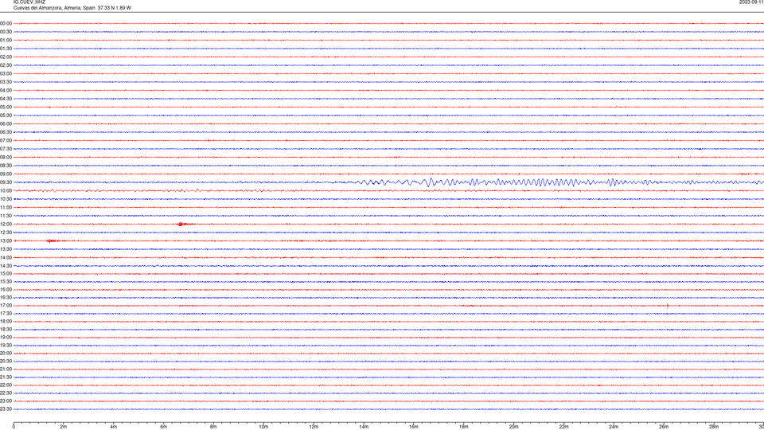Select the 8m minute axis label
Image resolution: width=764 pixels, height=430 pixels.
pos(213,427)
